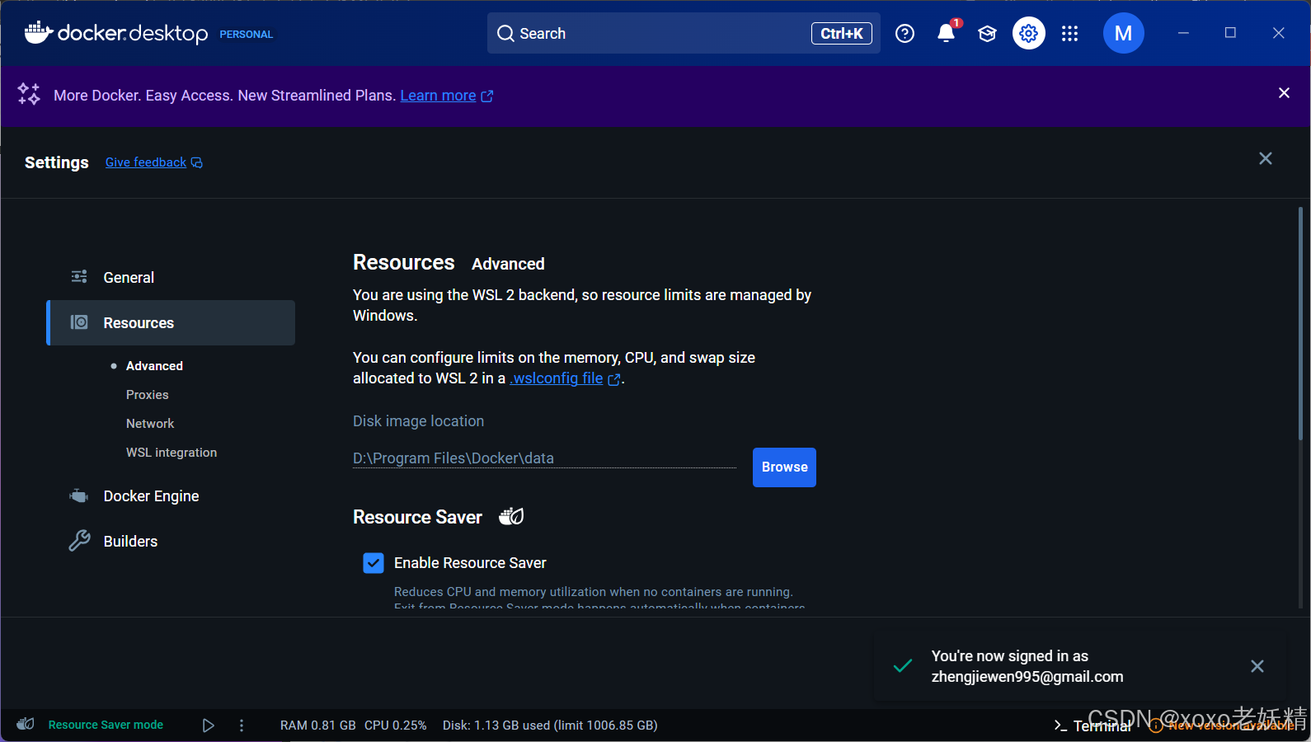This screenshot has width=1311, height=742.
Task: Click the Docker Engine icon in sidebar
Action: pos(79,496)
